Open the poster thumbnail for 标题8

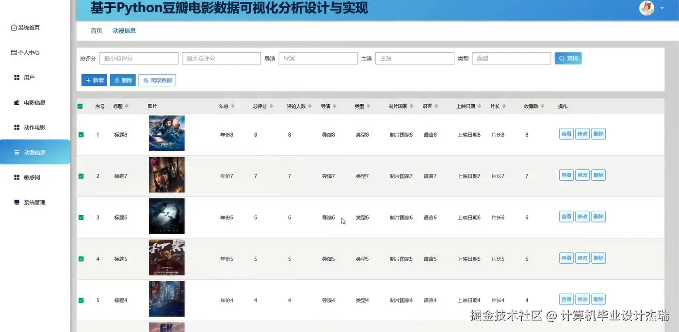tap(166, 133)
